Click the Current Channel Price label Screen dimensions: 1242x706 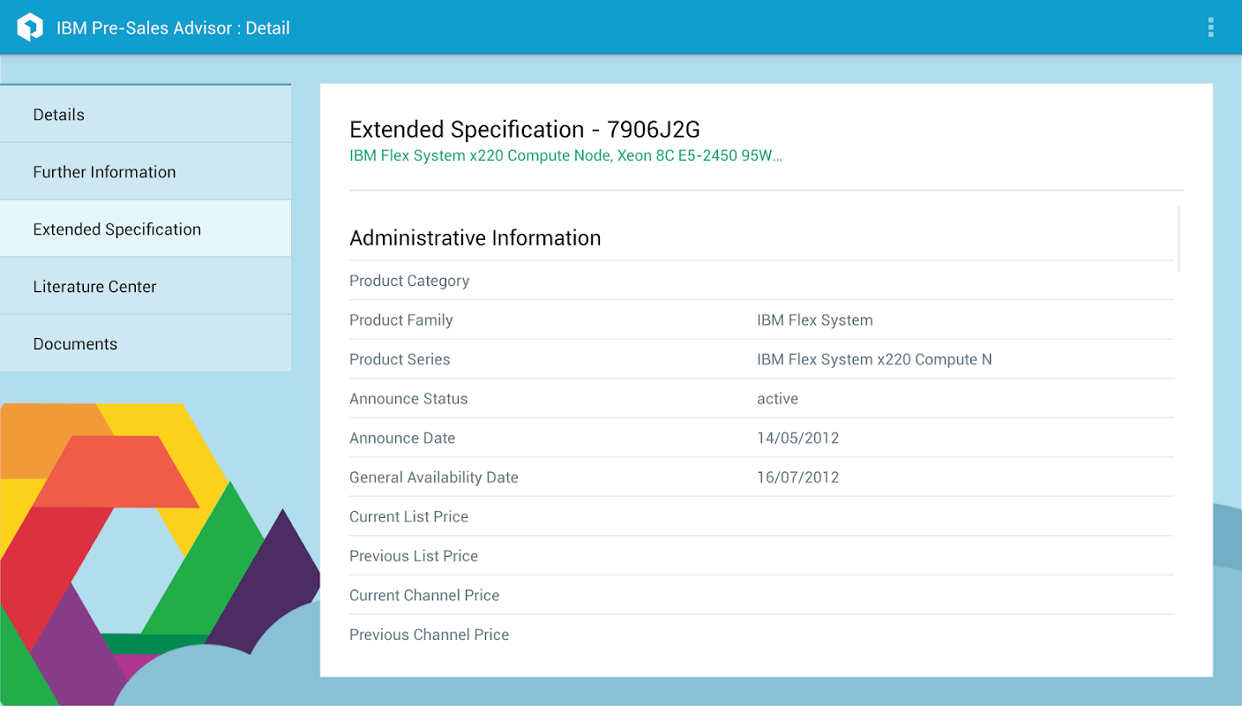[x=424, y=596]
